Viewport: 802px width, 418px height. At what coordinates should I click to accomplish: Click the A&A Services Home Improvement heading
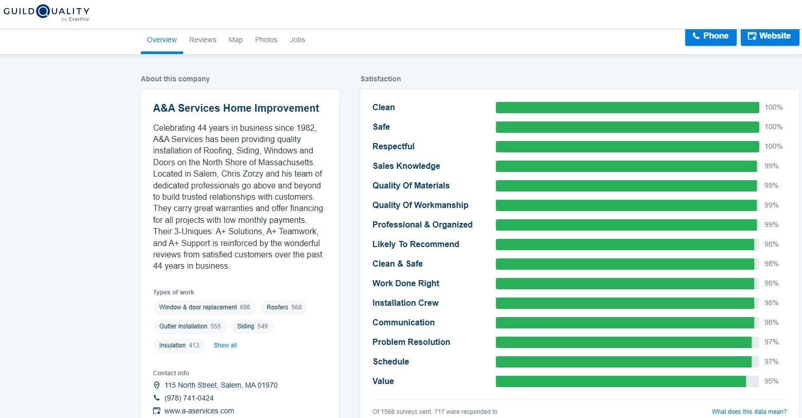[x=236, y=108]
